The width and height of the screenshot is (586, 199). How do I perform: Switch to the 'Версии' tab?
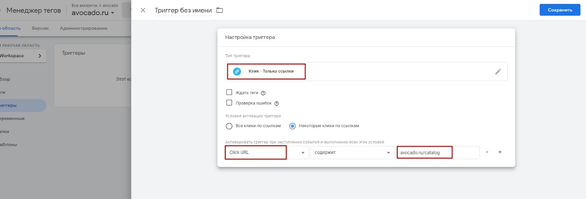[40, 28]
